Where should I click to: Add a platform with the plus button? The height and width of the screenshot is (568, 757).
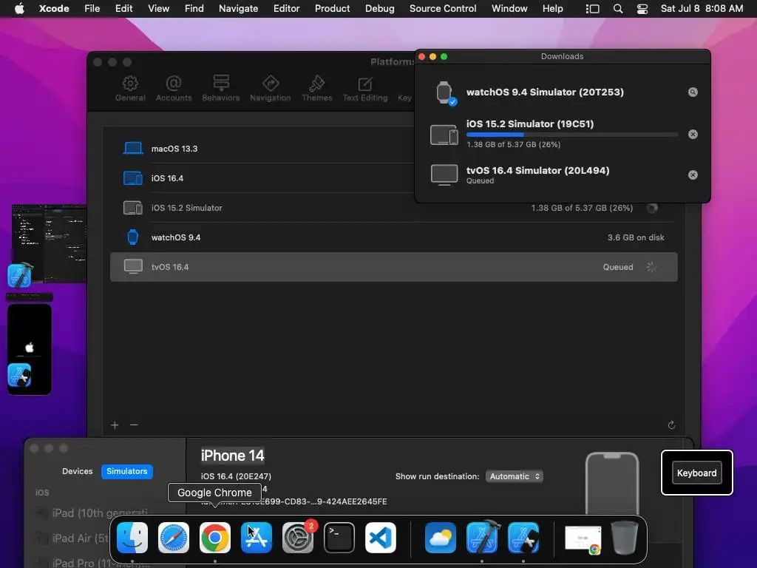click(115, 425)
